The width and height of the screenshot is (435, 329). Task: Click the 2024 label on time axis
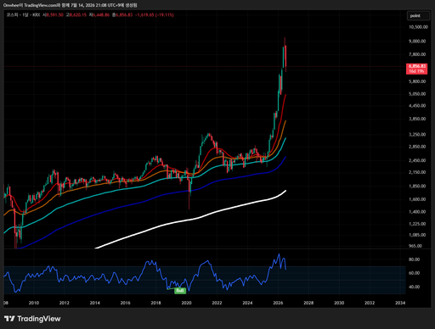point(247,303)
